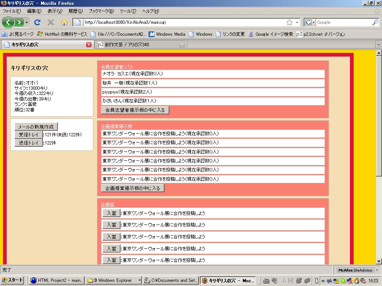The image size is (382, 286).
Task: Reload the page with the refresh icon
Action: click(37, 22)
